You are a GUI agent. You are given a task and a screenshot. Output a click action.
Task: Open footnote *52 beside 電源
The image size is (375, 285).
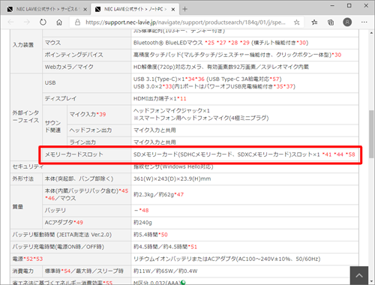coord(28,259)
